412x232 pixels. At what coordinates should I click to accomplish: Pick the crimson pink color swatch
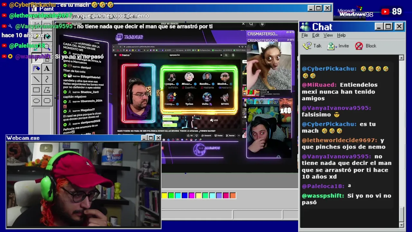[x=226, y=195]
